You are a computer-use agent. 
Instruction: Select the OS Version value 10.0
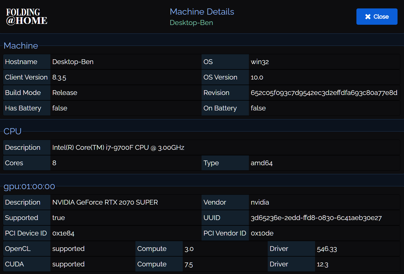coord(257,77)
